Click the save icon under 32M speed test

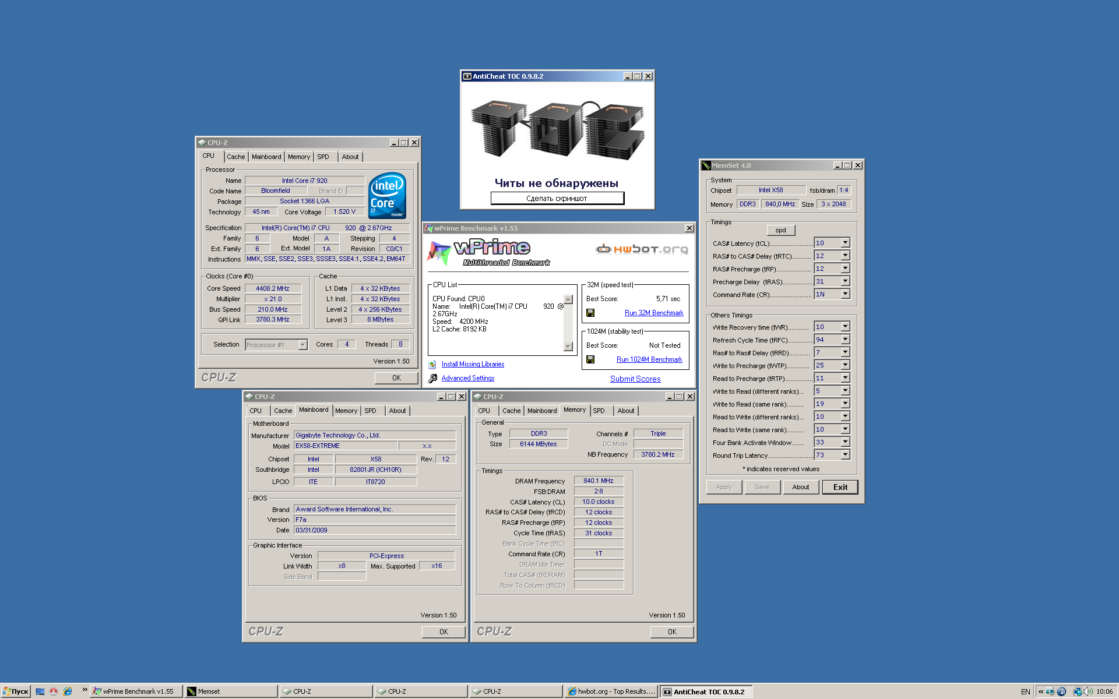[590, 313]
